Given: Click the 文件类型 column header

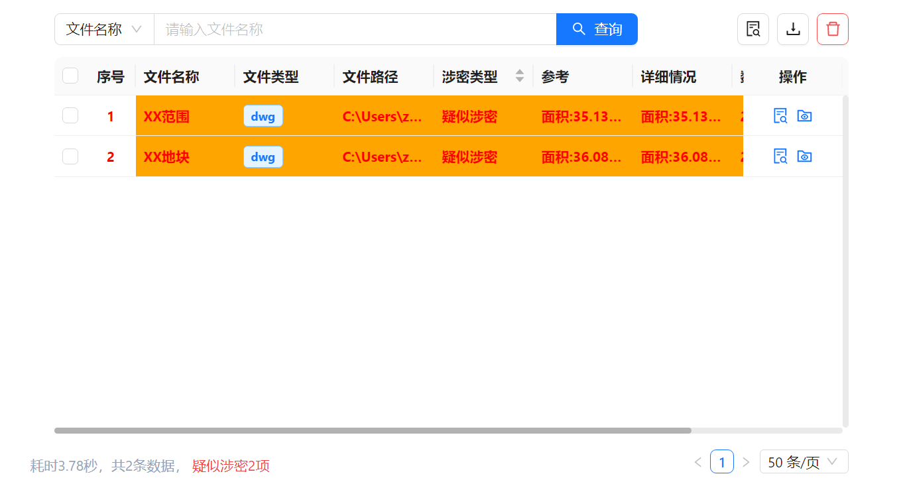Looking at the screenshot, I should 271,77.
